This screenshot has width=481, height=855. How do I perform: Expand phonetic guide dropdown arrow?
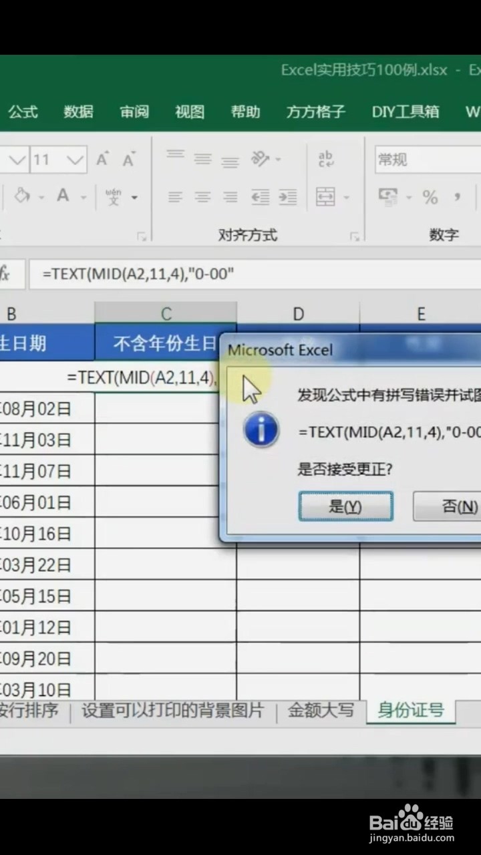click(x=134, y=197)
